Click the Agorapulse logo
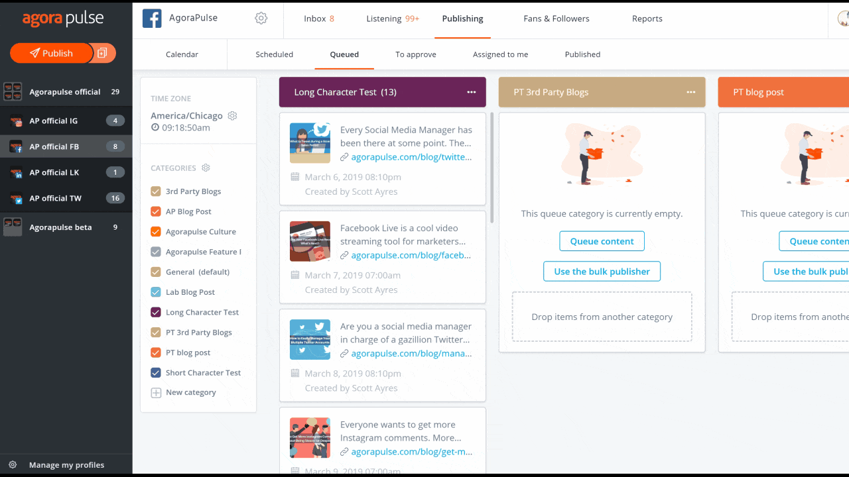The image size is (849, 477). coord(63,19)
